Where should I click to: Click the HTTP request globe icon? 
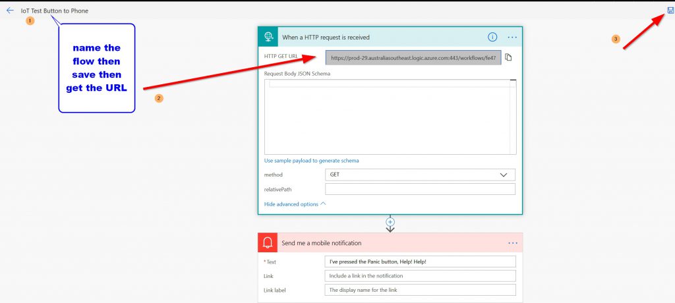[268, 38]
